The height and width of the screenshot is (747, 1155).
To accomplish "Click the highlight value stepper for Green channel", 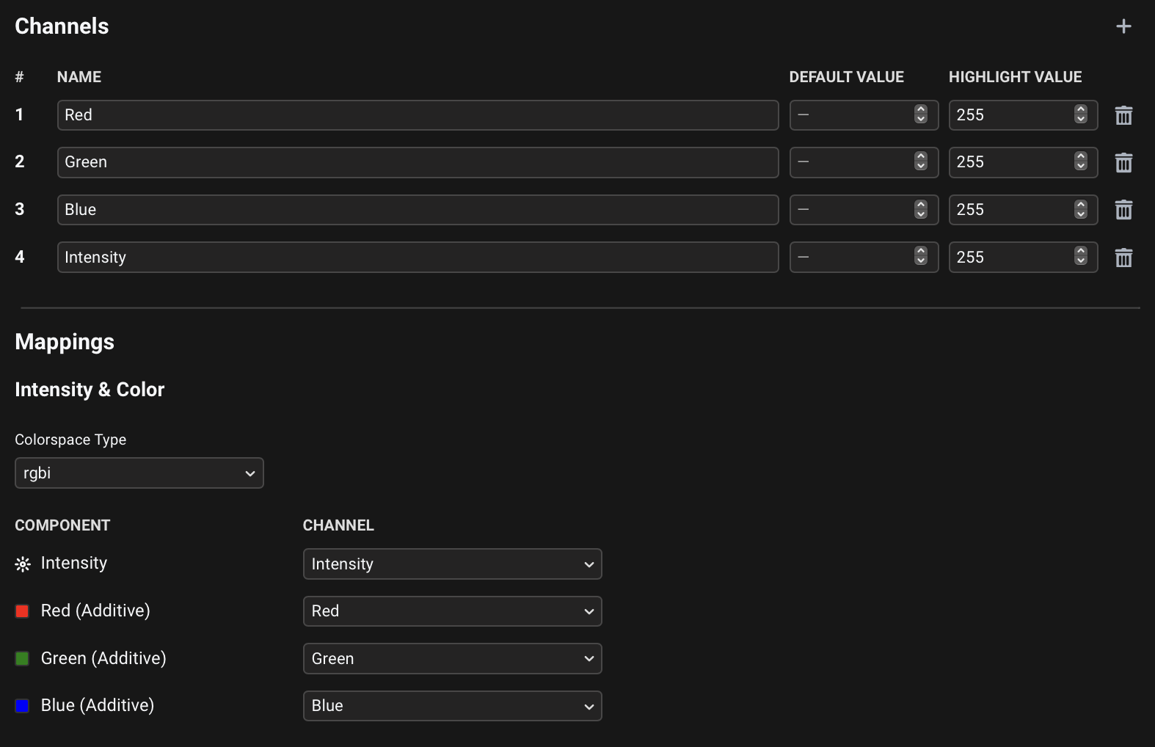I will pyautogui.click(x=1081, y=161).
